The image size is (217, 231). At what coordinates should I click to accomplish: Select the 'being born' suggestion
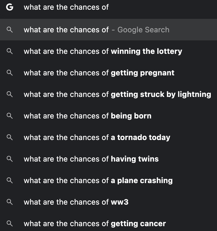point(87,116)
